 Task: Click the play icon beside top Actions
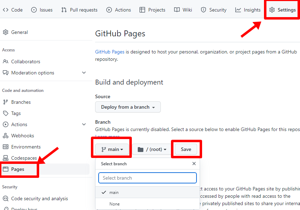(109, 10)
